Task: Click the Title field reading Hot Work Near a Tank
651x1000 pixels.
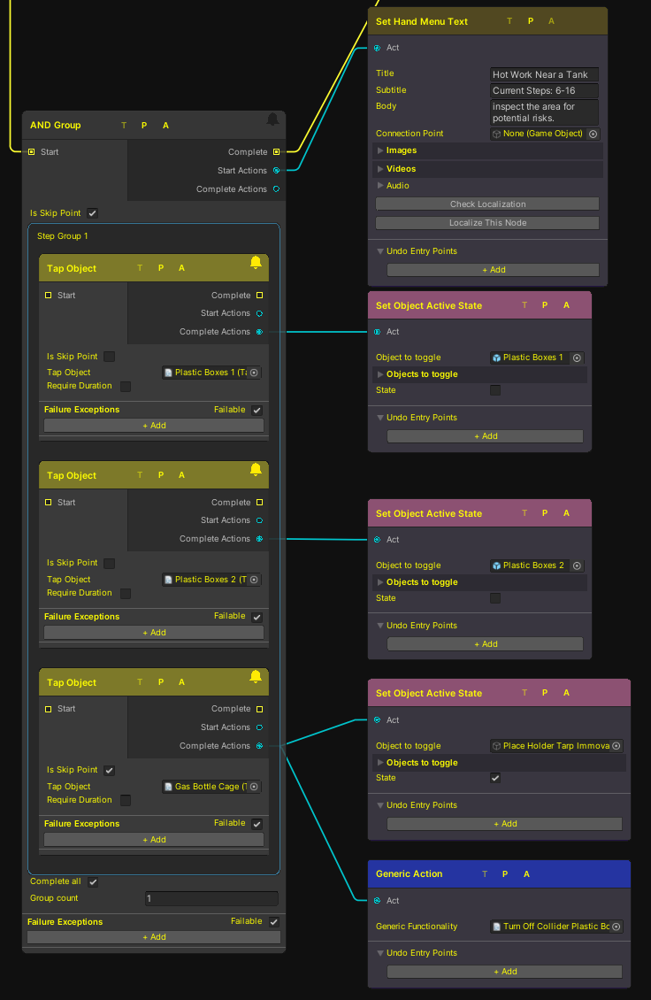Action: tap(544, 75)
